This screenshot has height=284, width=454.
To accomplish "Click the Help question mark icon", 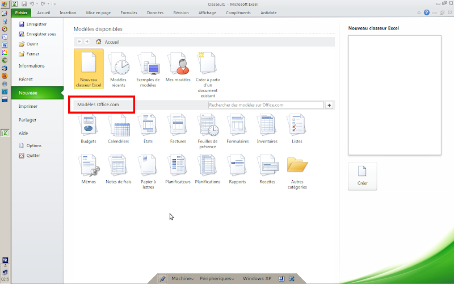I will (427, 12).
